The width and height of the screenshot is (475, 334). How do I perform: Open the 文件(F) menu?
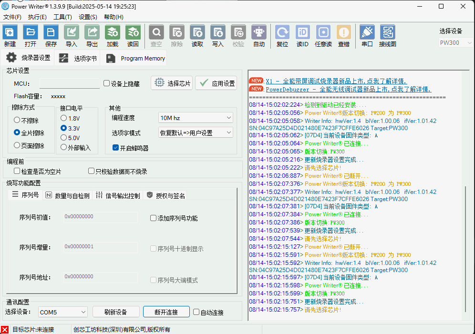[12, 17]
